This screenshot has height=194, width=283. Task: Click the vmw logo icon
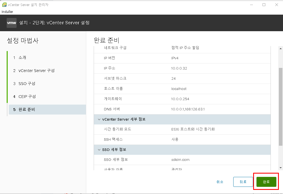tap(12, 23)
